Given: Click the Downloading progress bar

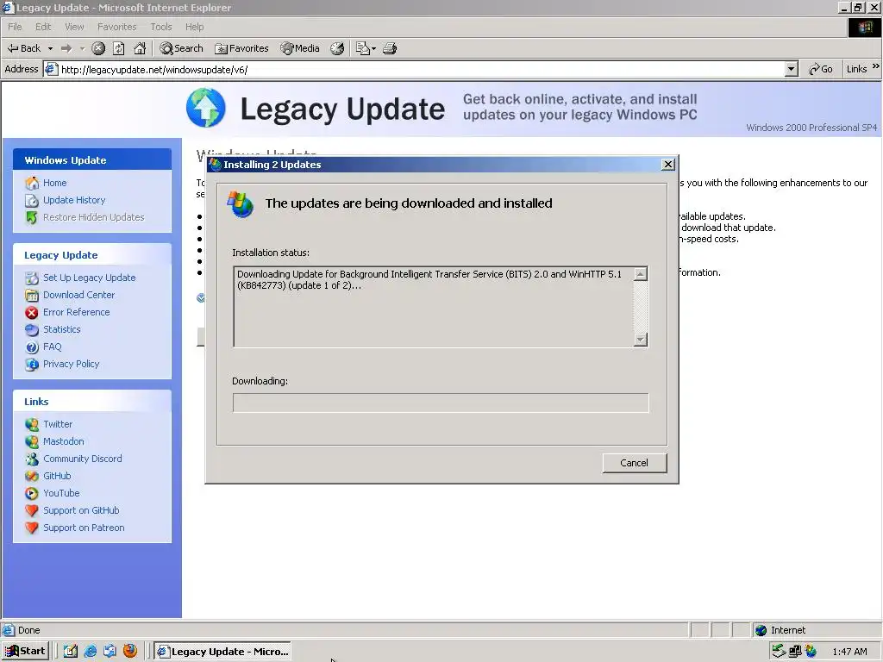Looking at the screenshot, I should pyautogui.click(x=441, y=403).
